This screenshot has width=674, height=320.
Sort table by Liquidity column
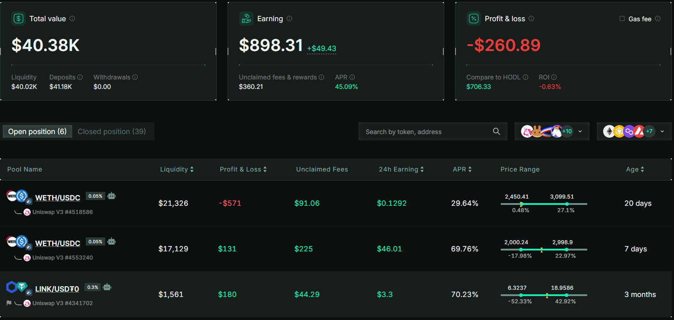coord(192,169)
